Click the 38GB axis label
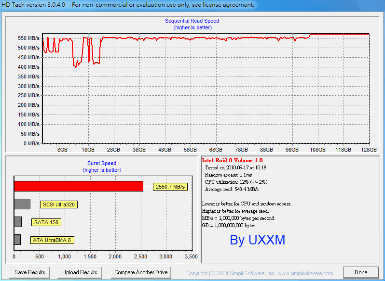The width and height of the screenshot is (385, 281). pos(139,150)
